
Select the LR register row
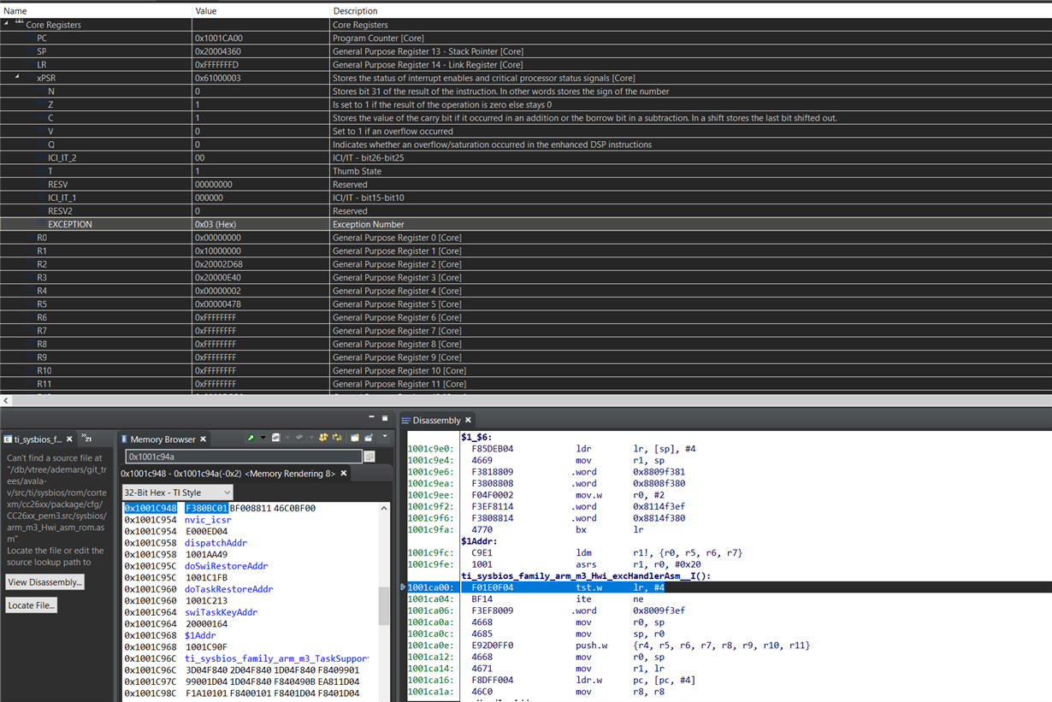click(526, 65)
